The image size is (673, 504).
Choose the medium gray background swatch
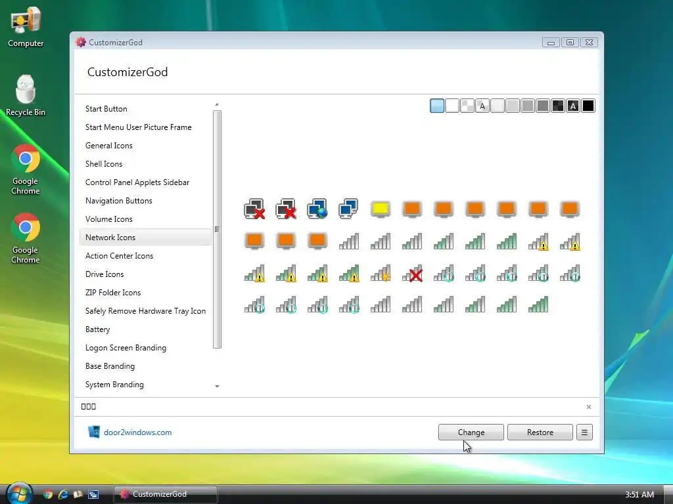point(528,106)
